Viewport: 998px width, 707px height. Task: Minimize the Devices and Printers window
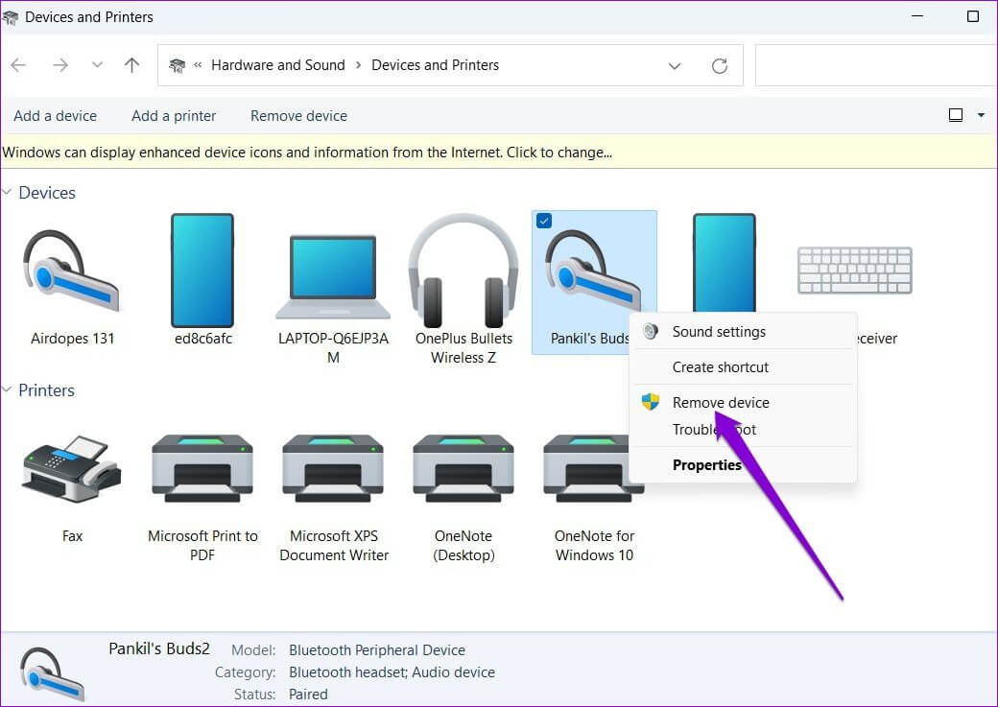[917, 16]
